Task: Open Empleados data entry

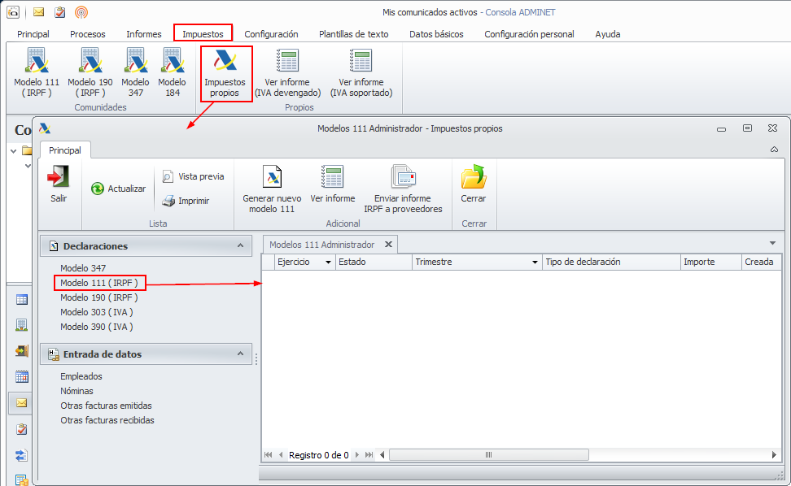Action: (81, 377)
